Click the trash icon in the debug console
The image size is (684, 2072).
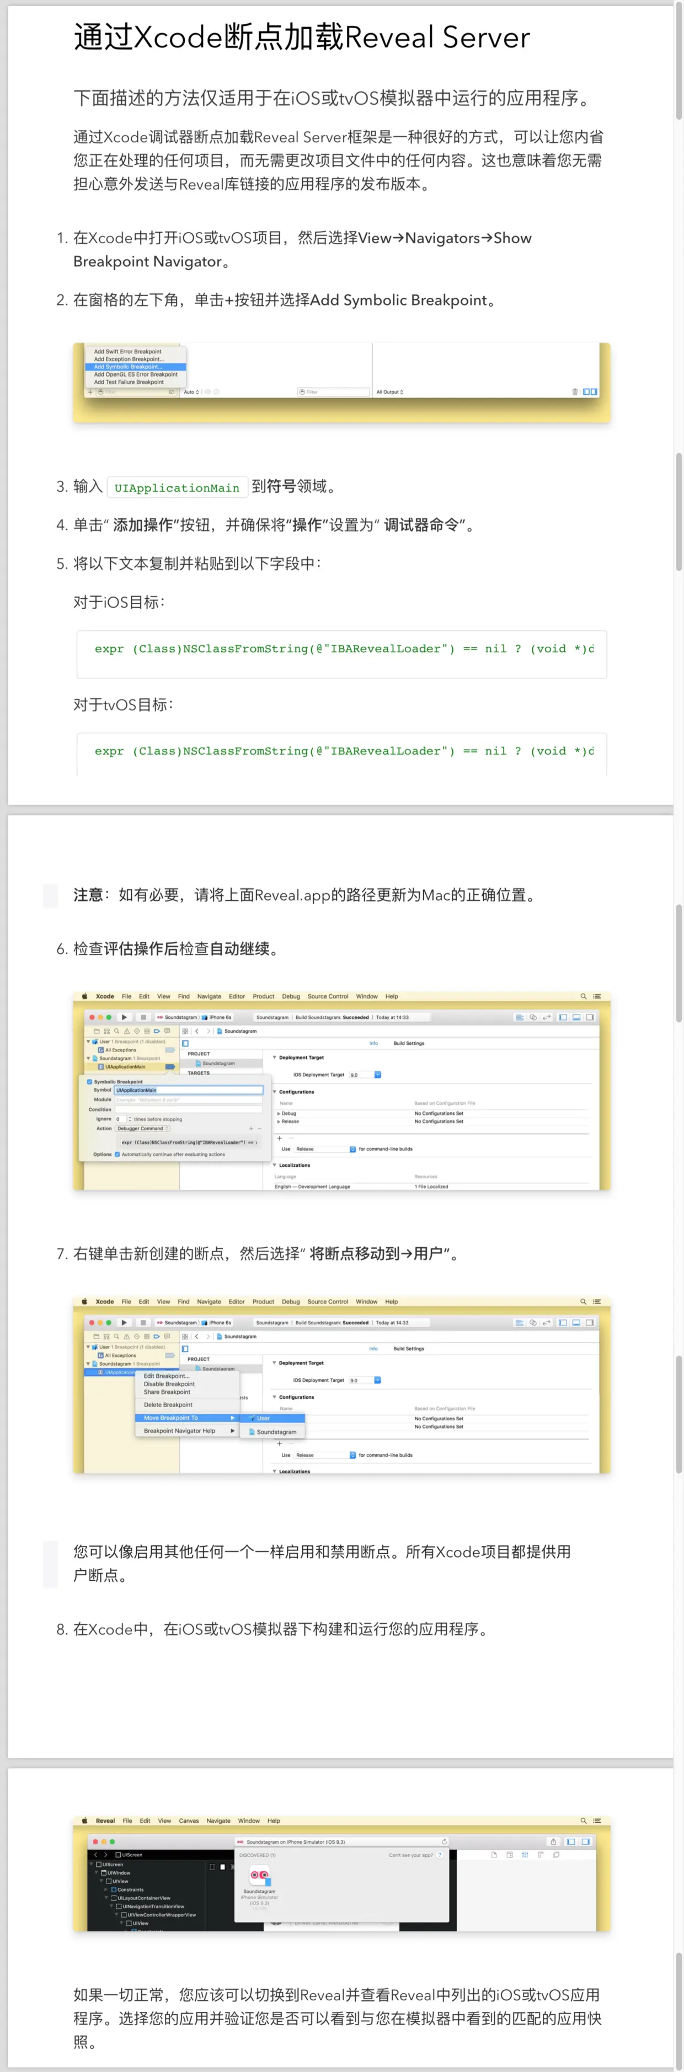click(575, 391)
